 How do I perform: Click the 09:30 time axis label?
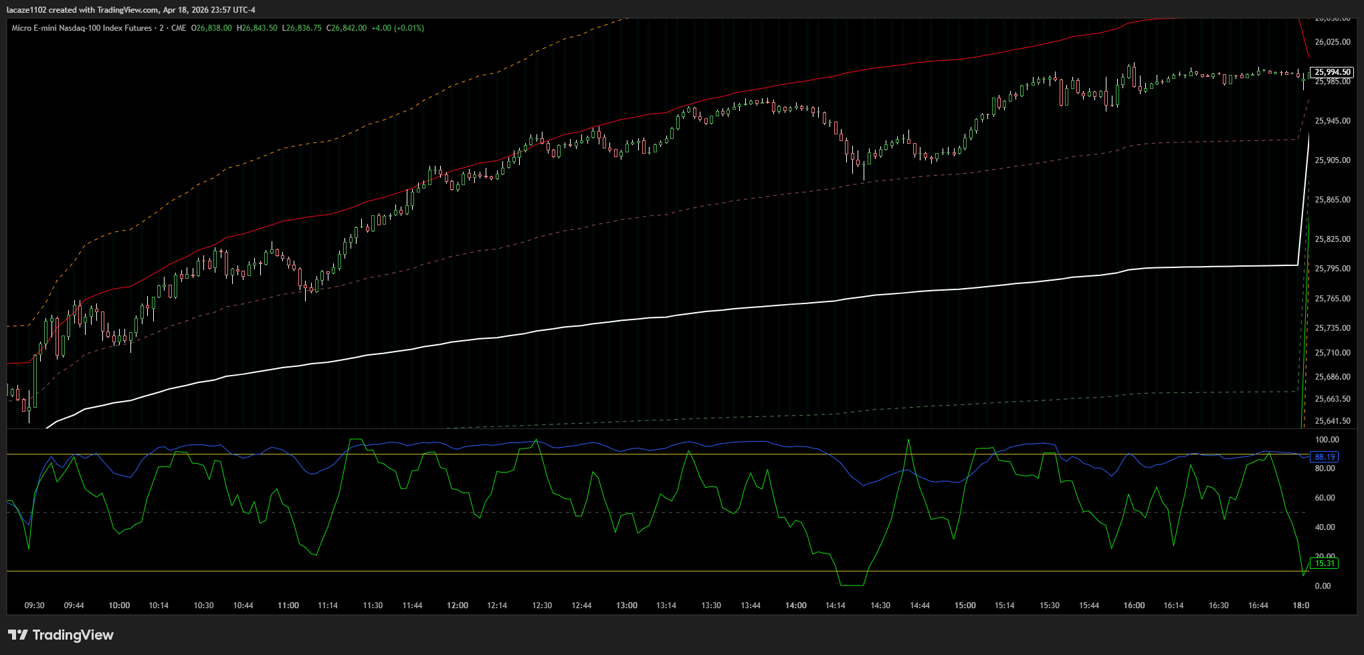34,606
